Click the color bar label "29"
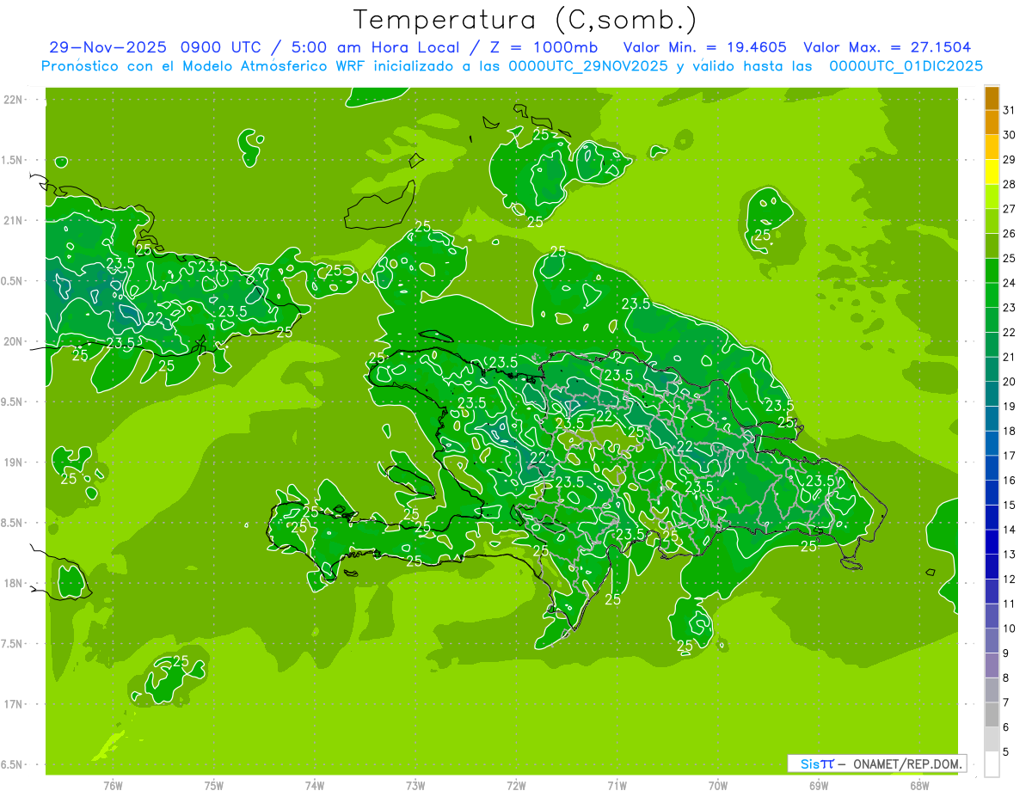Image resolution: width=1032 pixels, height=797 pixels. pyautogui.click(x=1010, y=159)
